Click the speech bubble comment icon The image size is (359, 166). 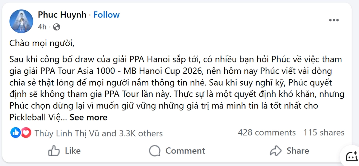[155, 151]
